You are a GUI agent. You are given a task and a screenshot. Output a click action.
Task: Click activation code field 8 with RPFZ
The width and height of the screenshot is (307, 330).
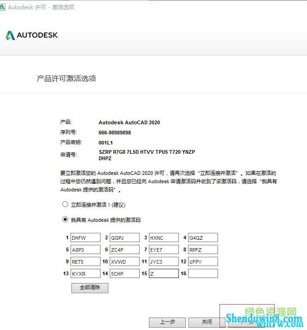coord(203,249)
